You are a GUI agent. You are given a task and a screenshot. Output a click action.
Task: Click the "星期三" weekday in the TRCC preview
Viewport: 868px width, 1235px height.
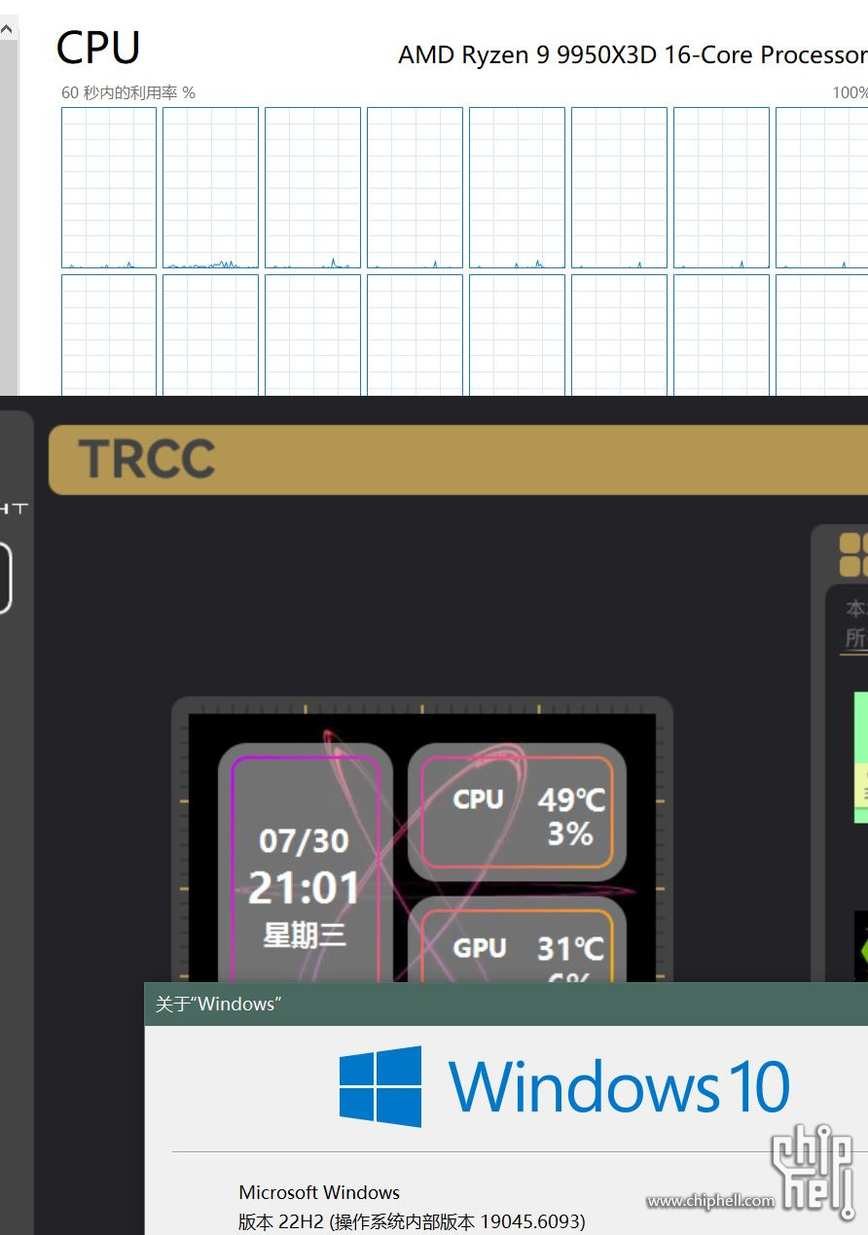point(304,935)
